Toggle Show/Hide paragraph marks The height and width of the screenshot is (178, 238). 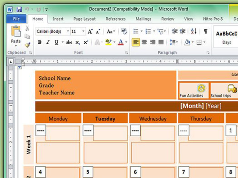pos(206,31)
